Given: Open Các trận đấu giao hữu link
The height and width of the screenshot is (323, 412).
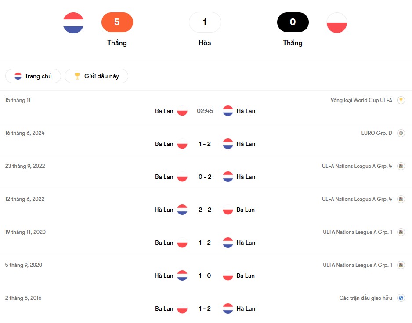Looking at the screenshot, I should (365, 298).
